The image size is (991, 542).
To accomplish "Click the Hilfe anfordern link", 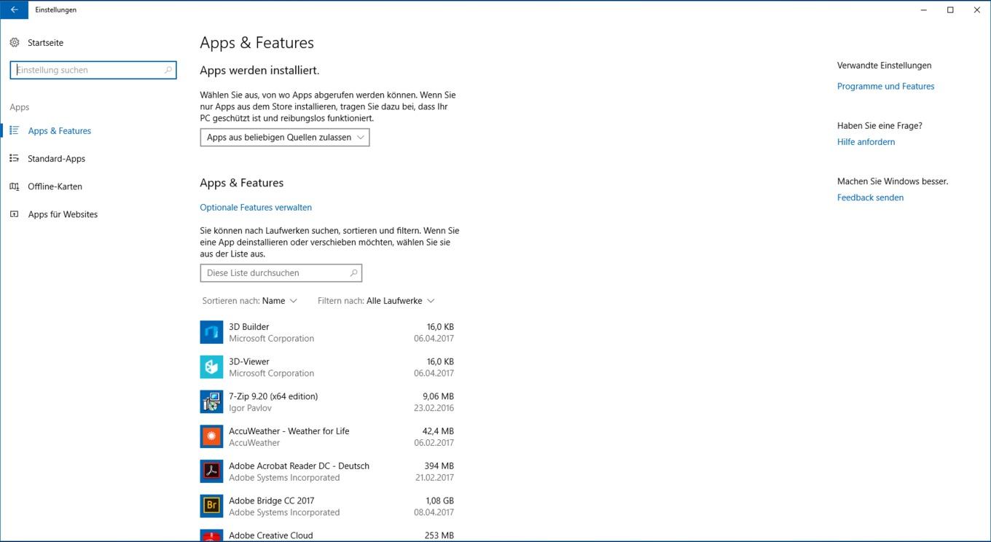I will point(866,142).
